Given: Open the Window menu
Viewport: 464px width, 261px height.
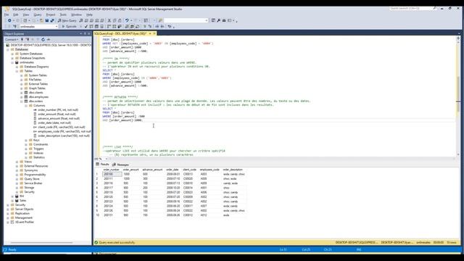Looking at the screenshot, I should tap(76, 14).
